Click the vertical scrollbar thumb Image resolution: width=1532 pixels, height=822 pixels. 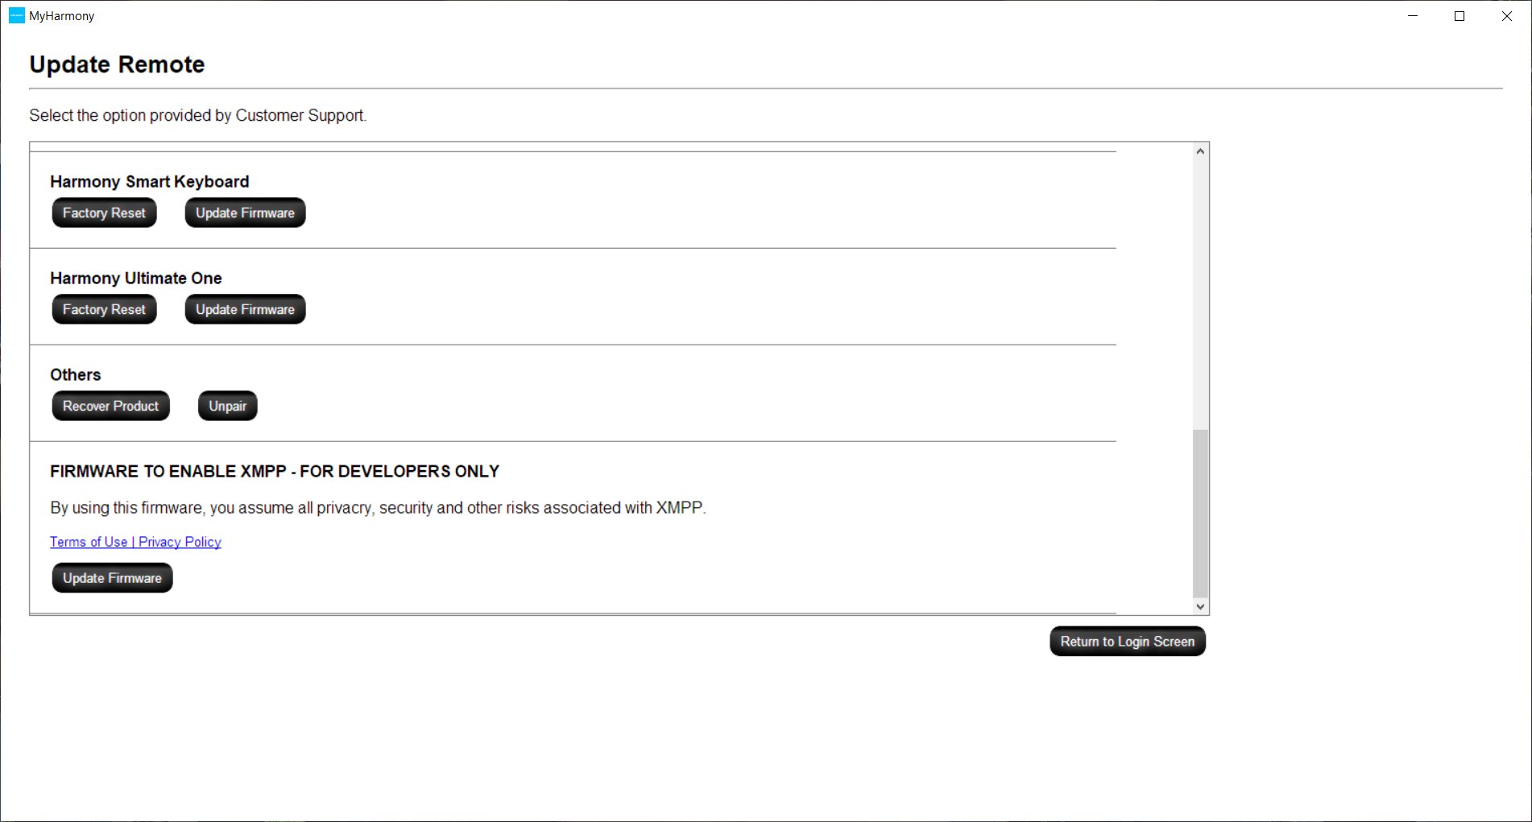(x=1200, y=514)
